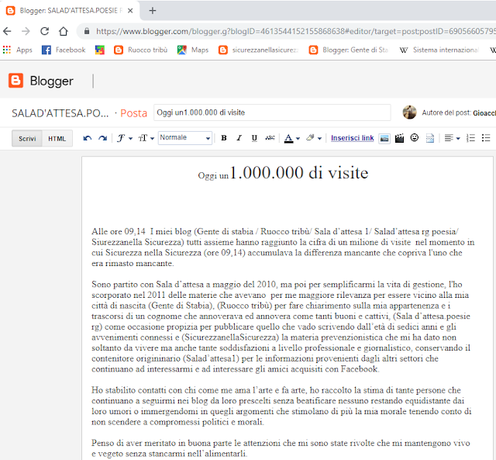The height and width of the screenshot is (460, 496).
Task: Go to browser home page icon
Action: pos(64,31)
